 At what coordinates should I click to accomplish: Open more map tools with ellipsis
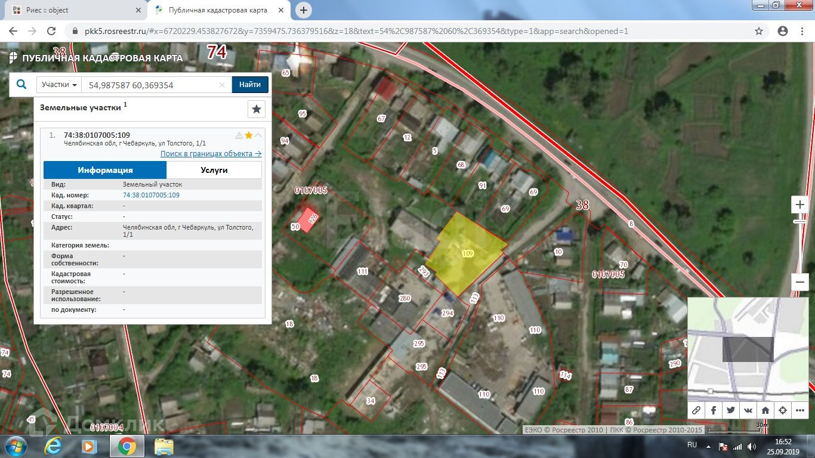[800, 410]
